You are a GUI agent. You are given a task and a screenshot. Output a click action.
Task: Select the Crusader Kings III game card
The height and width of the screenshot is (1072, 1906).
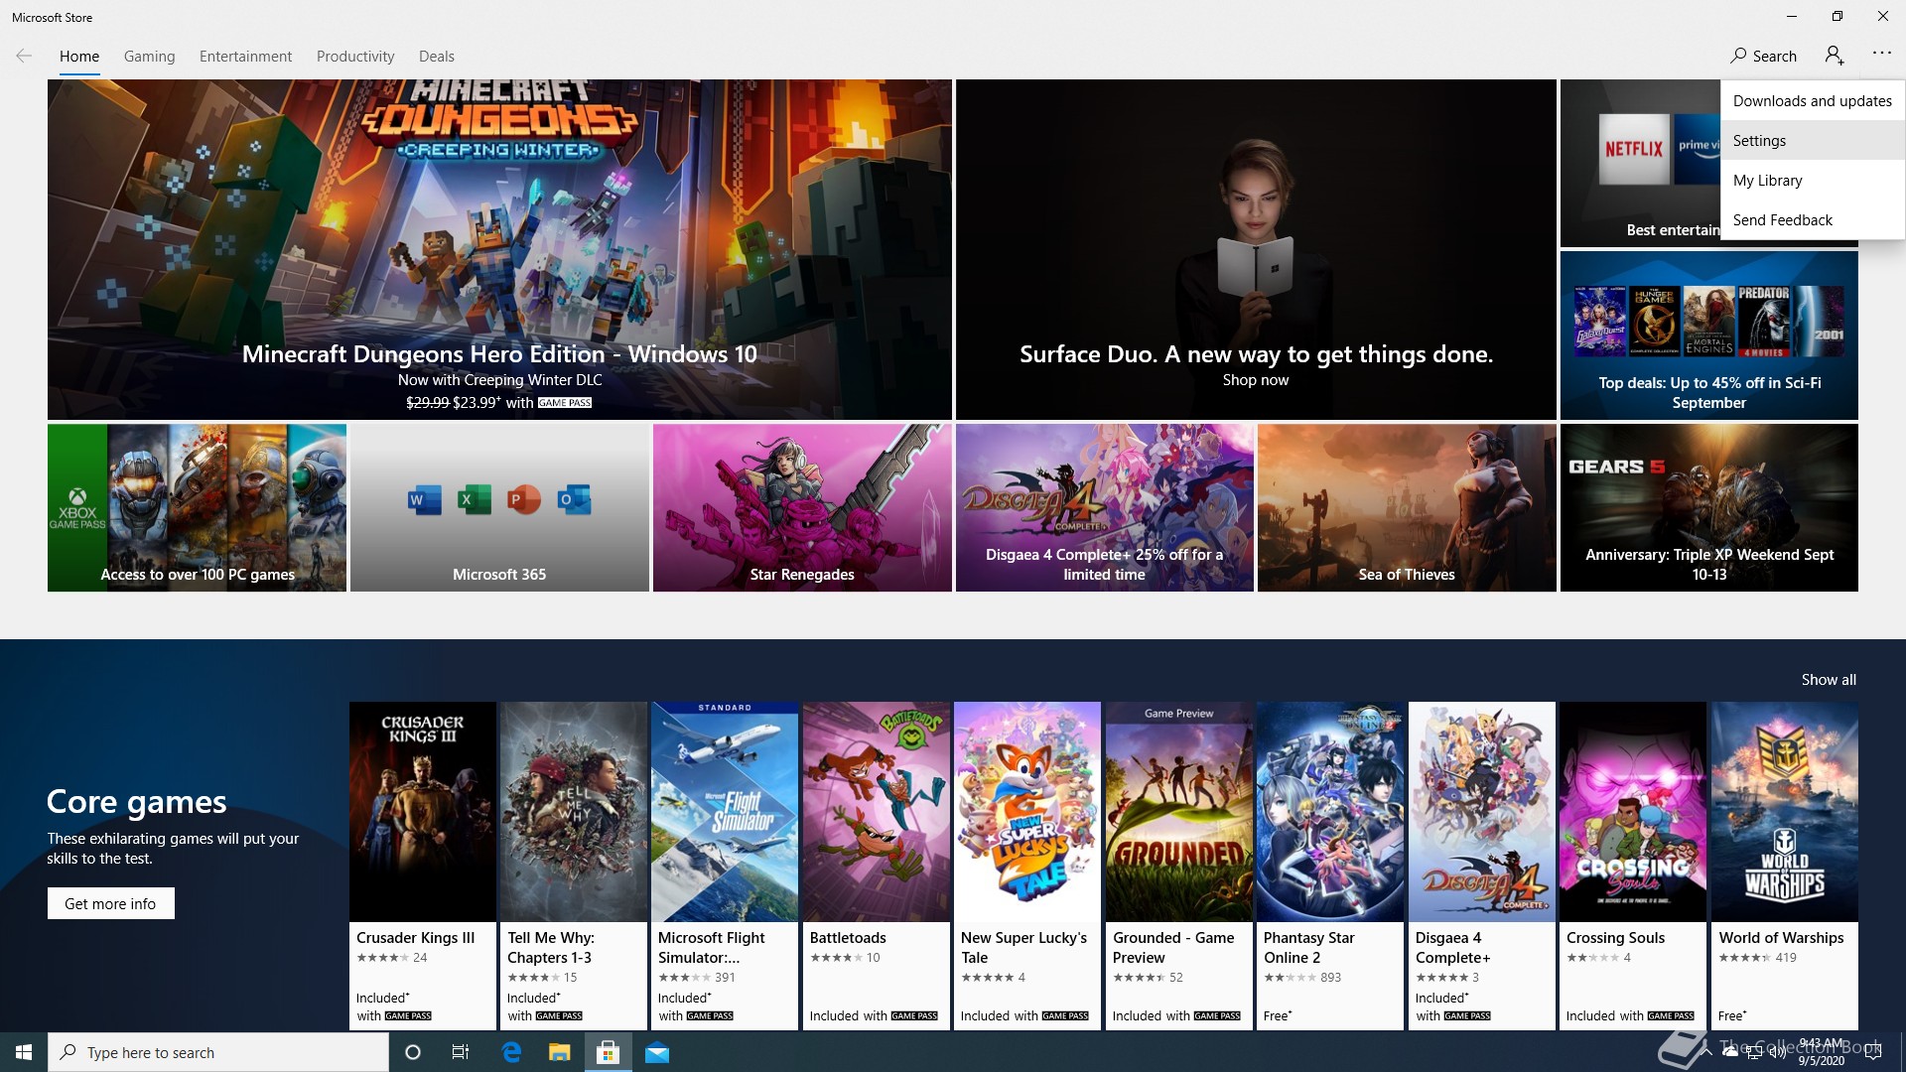coord(422,866)
